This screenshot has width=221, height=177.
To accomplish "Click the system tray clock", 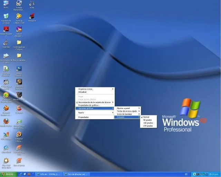I will (213, 174).
